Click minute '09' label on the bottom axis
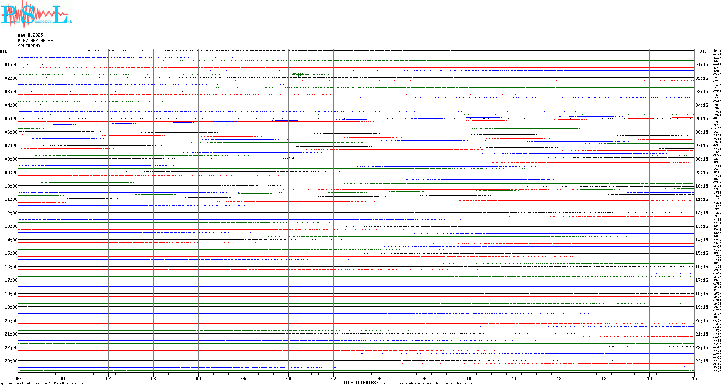 424,378
